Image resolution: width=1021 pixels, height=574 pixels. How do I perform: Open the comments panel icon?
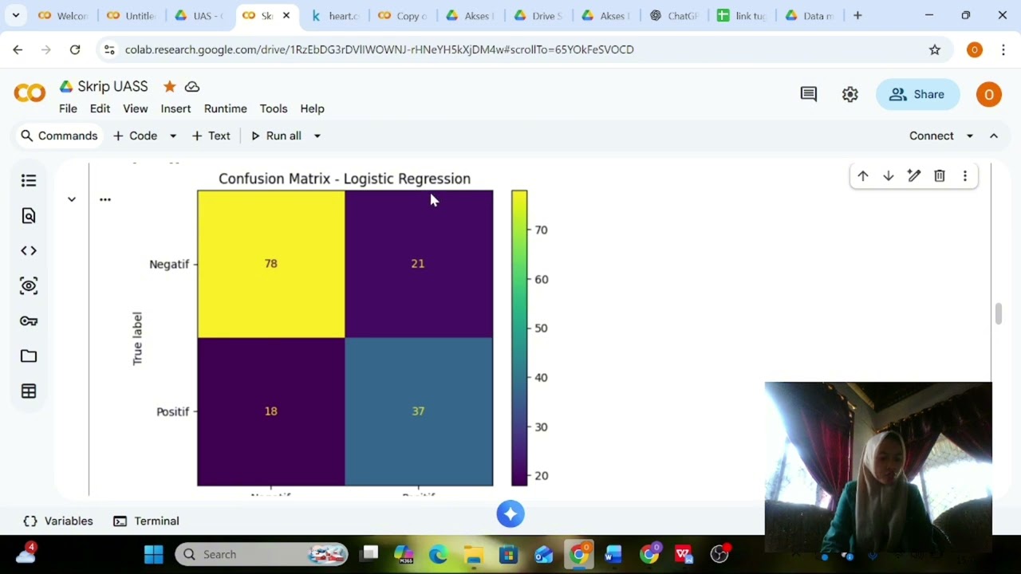click(x=809, y=94)
